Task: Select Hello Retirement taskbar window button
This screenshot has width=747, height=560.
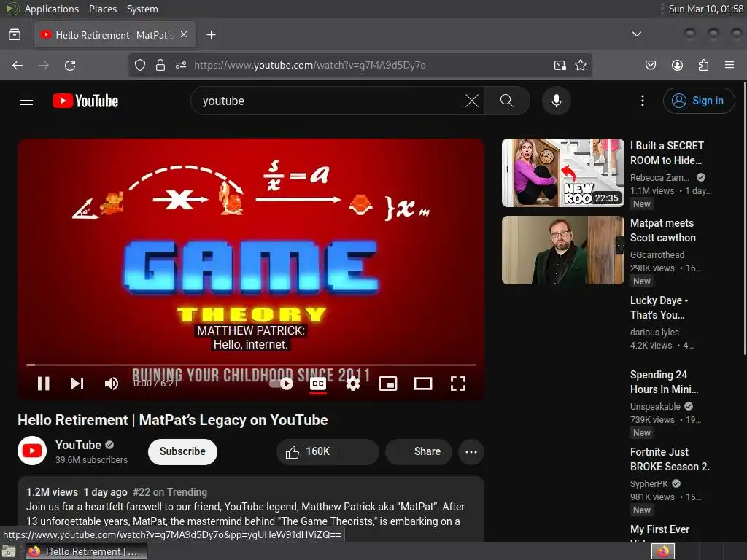Action: [86, 551]
